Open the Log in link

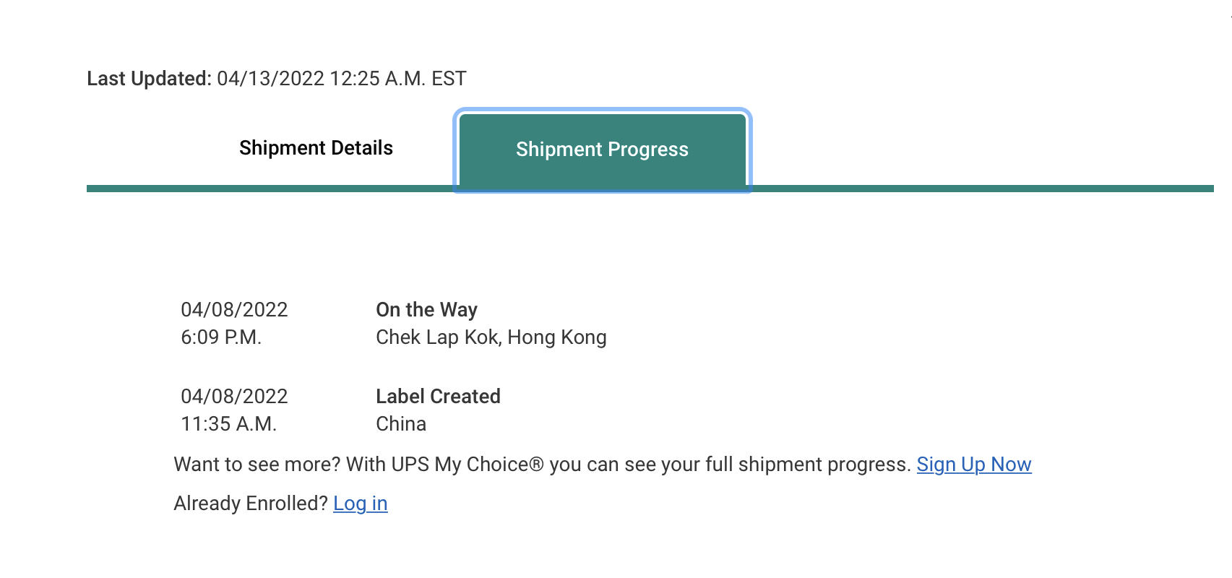point(360,504)
